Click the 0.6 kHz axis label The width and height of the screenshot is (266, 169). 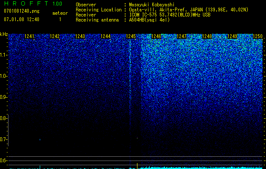click(3, 161)
